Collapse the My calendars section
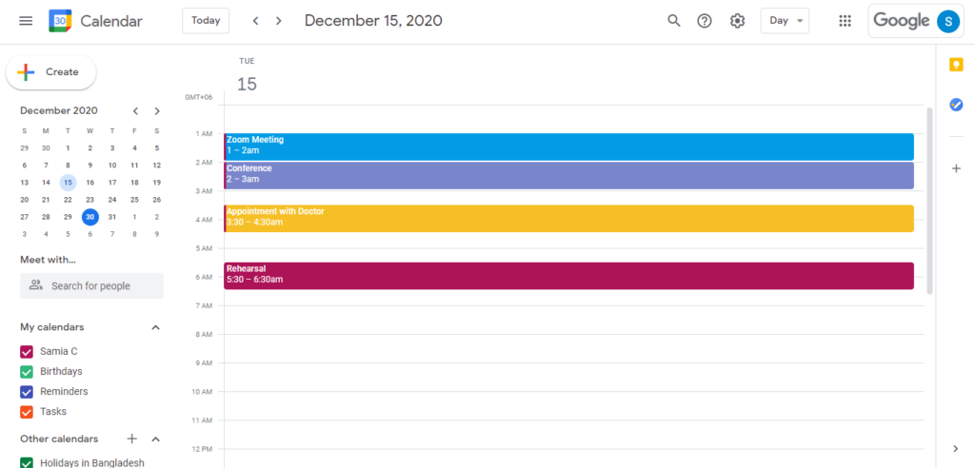Image resolution: width=975 pixels, height=468 pixels. [156, 327]
